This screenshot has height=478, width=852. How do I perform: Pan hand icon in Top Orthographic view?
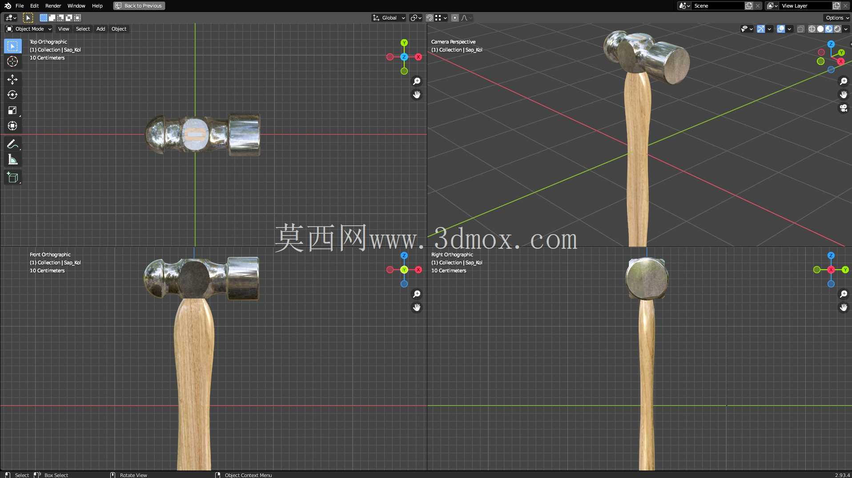point(417,95)
